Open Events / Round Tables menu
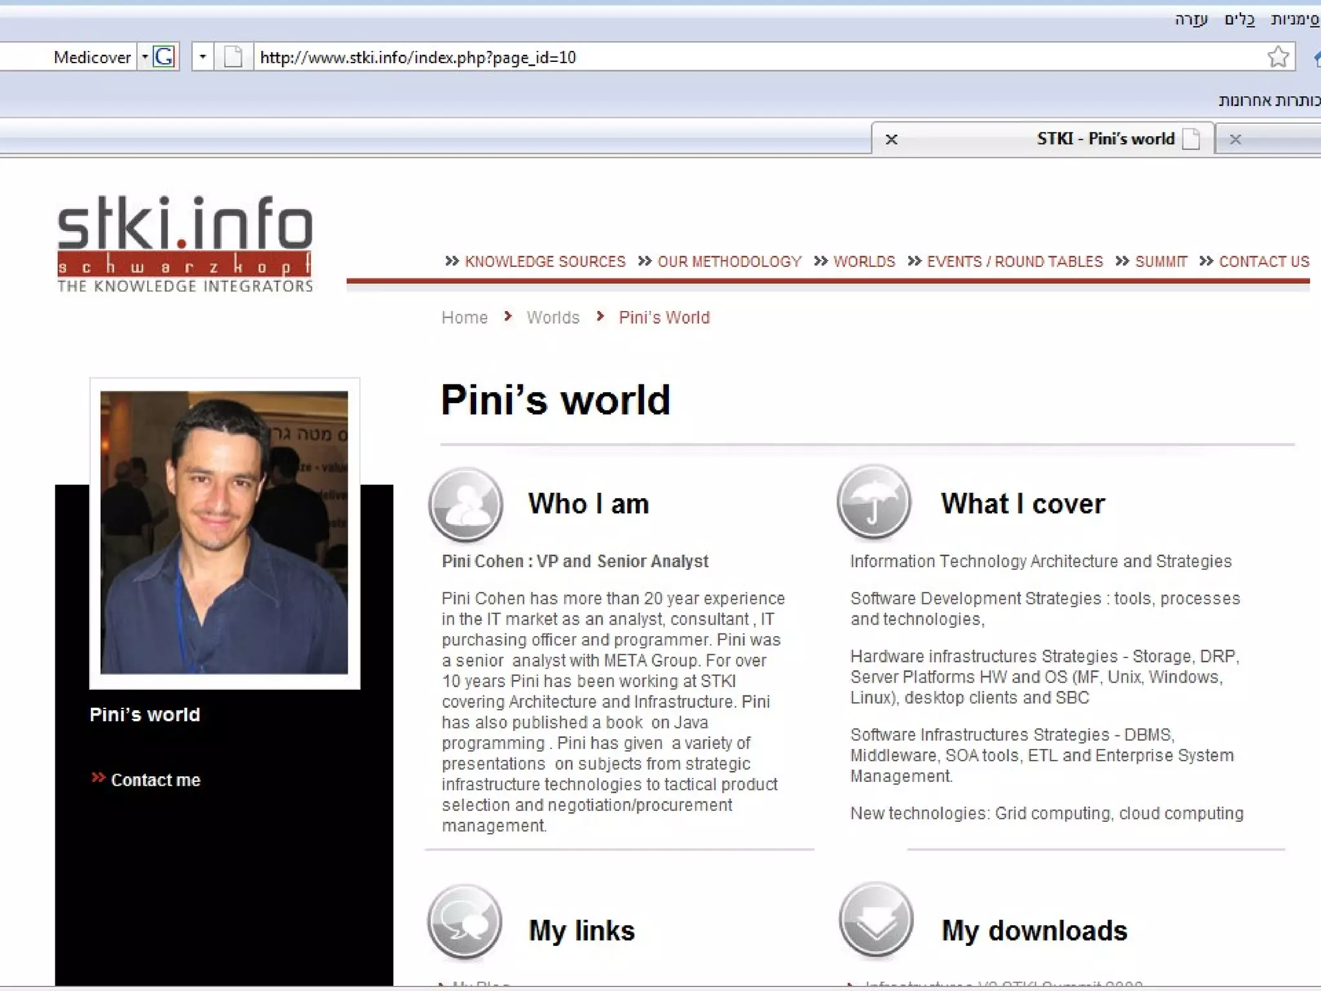 click(x=1014, y=261)
